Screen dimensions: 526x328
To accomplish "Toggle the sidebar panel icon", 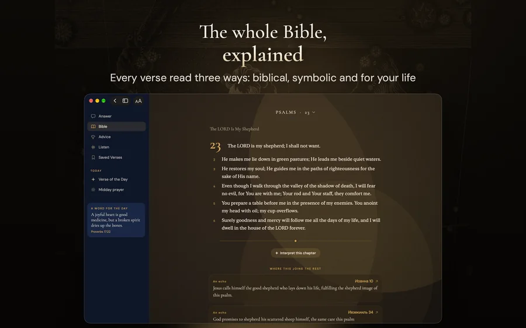I will tap(125, 101).
